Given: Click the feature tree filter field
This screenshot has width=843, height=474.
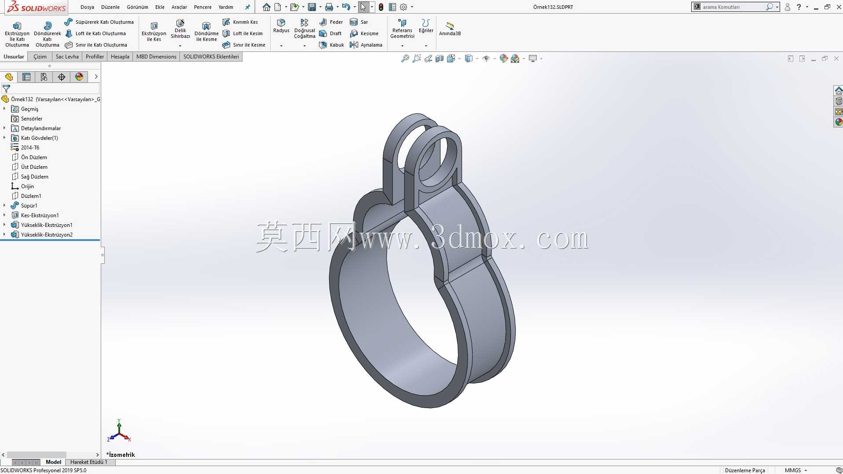Looking at the screenshot, I should pyautogui.click(x=55, y=88).
